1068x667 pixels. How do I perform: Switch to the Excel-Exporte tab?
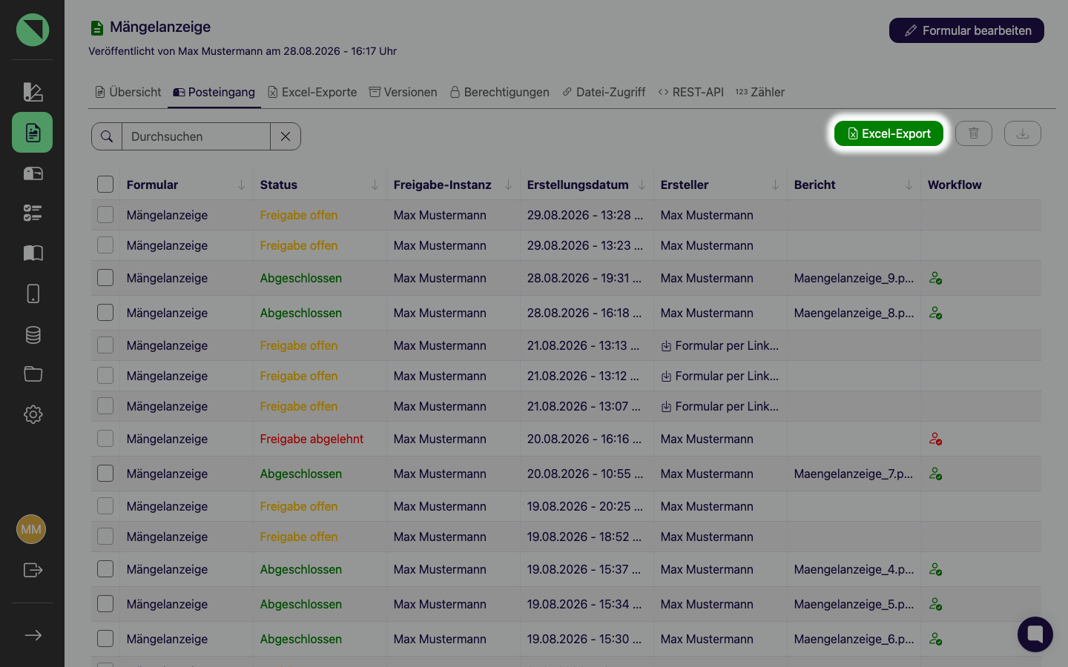click(312, 92)
